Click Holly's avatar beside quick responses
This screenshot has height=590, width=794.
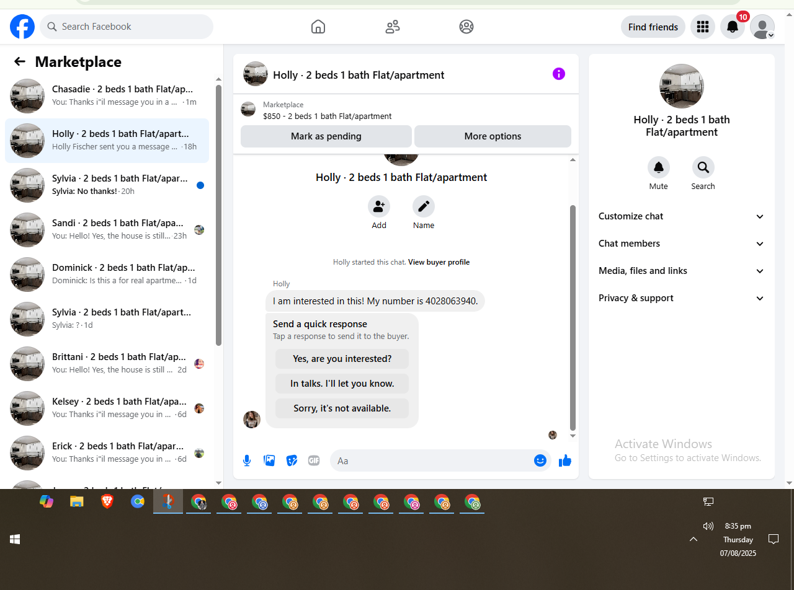(252, 420)
